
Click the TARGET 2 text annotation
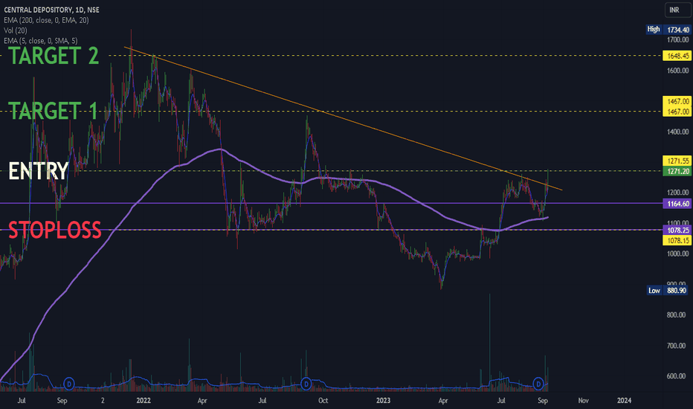pos(54,56)
